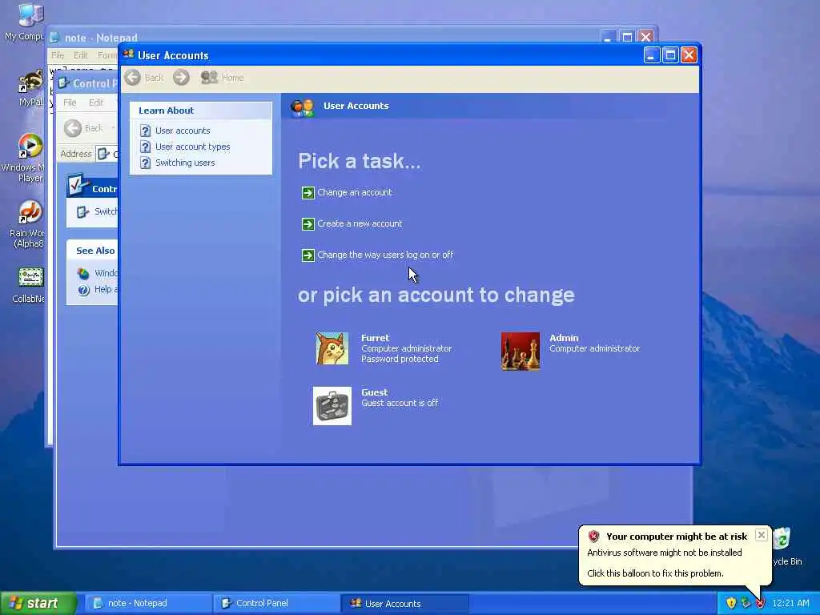Click the 'Admin' account name
This screenshot has height=615, width=820.
pos(564,338)
